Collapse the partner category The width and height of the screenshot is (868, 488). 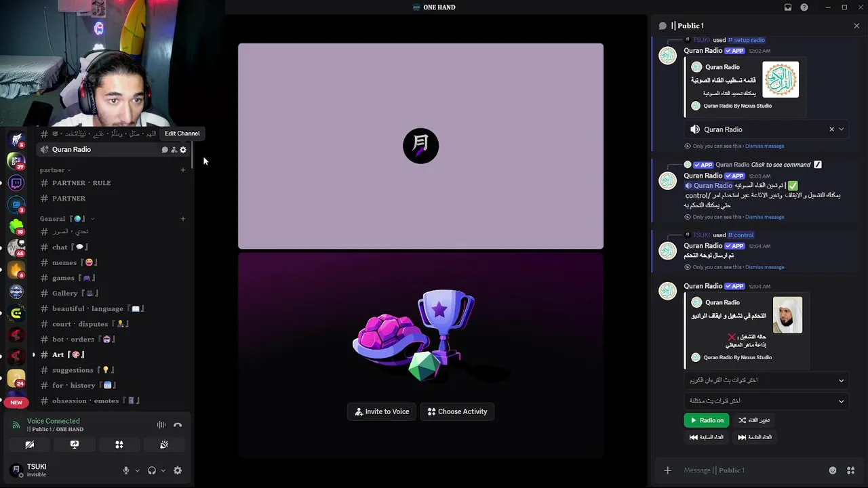coord(56,170)
